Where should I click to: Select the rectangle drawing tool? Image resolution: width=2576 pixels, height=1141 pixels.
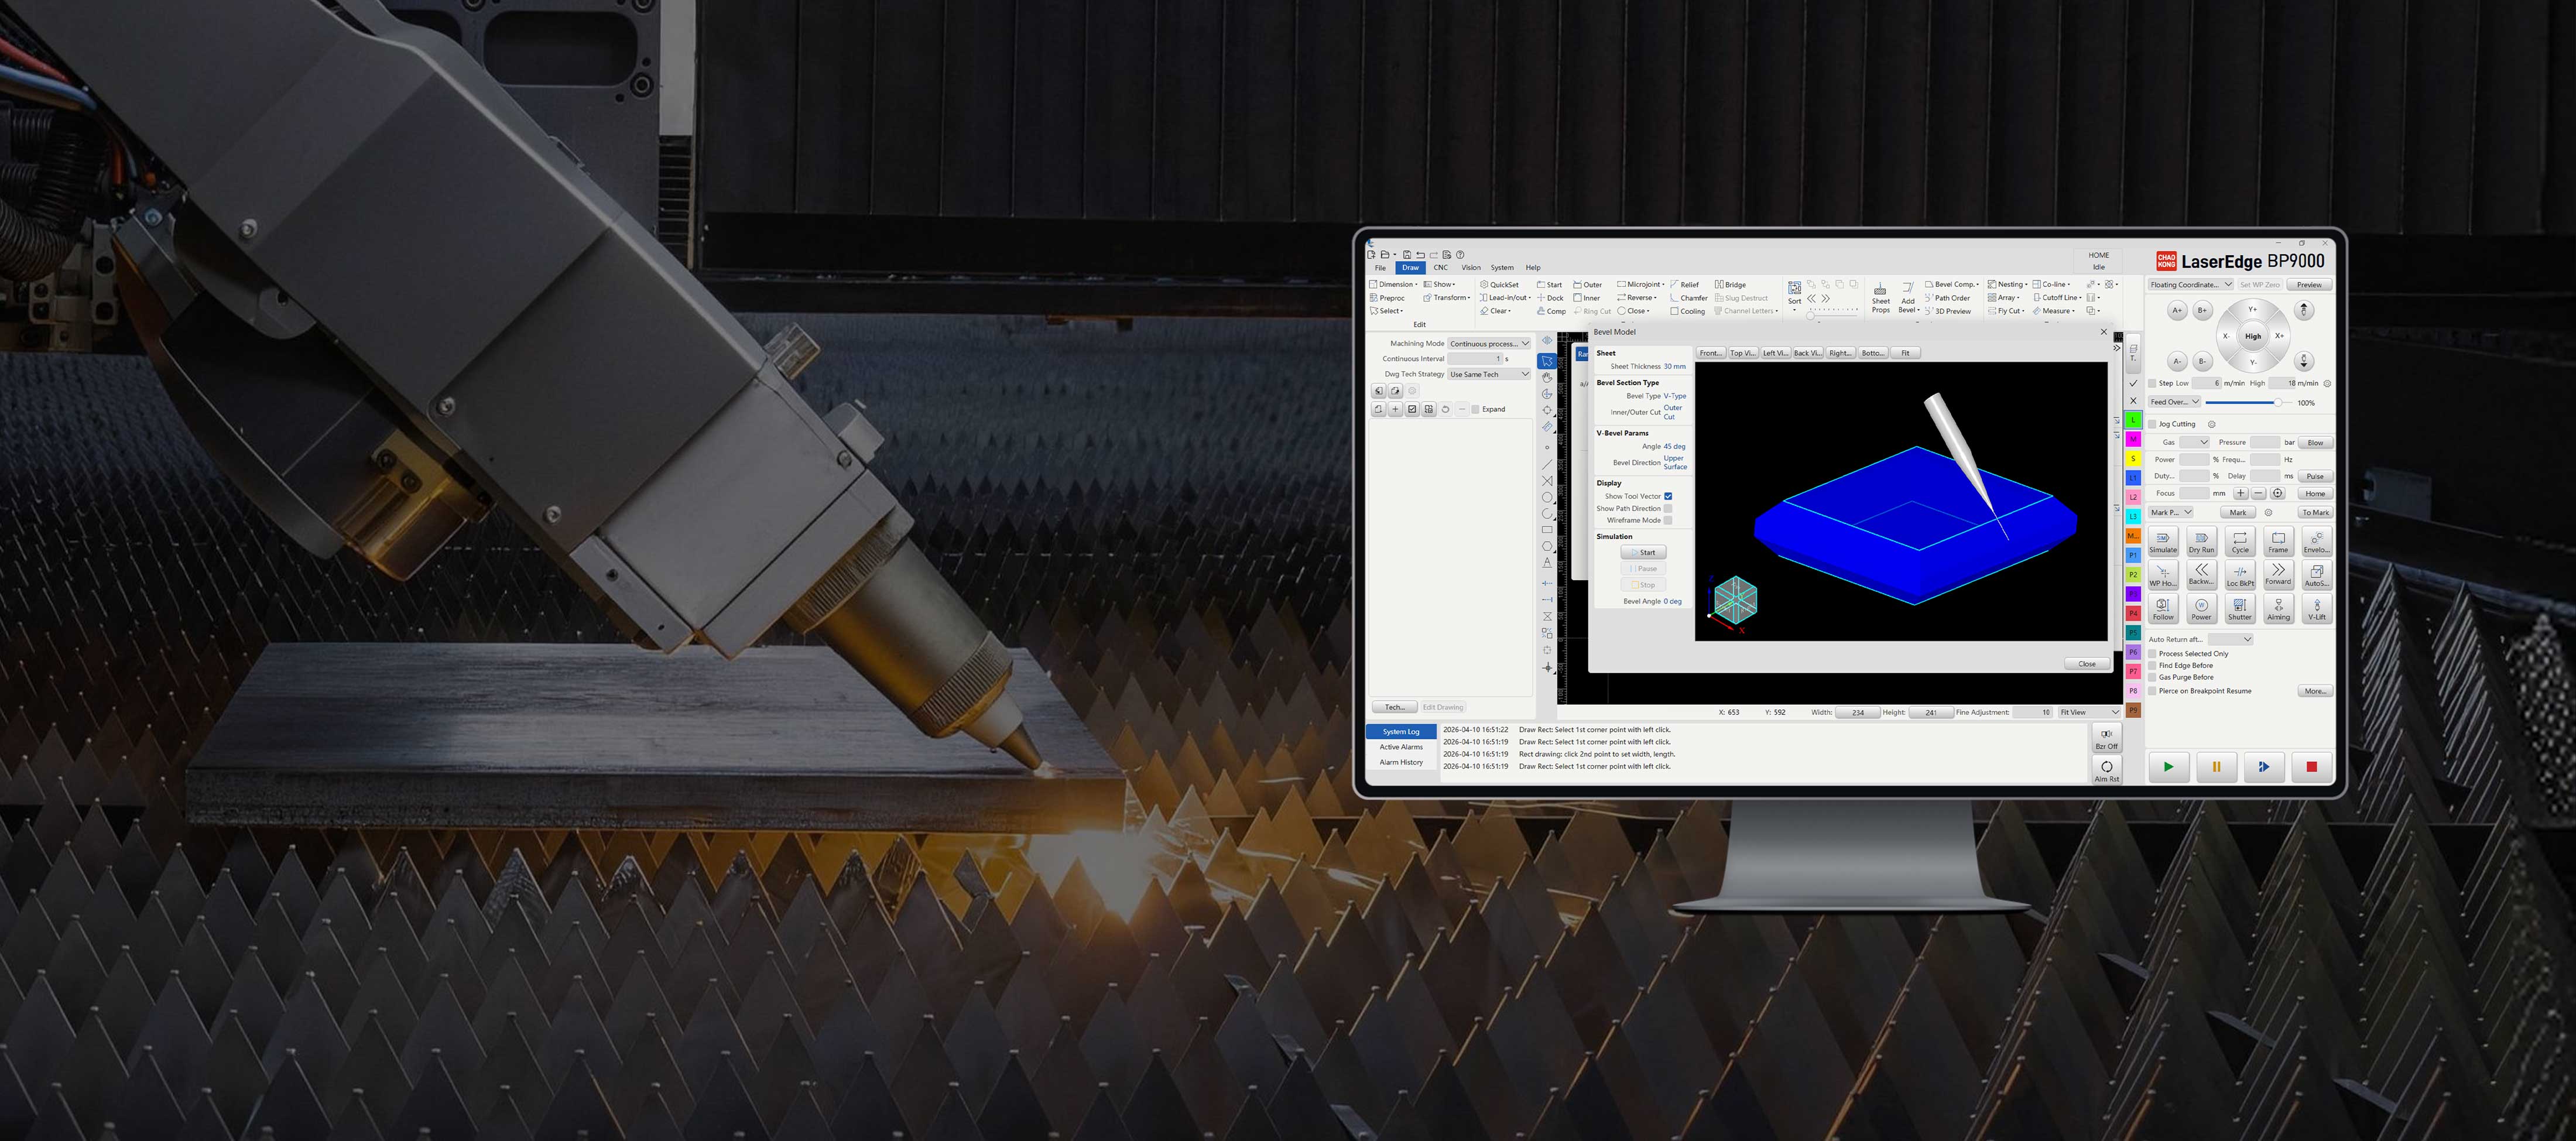(1547, 530)
